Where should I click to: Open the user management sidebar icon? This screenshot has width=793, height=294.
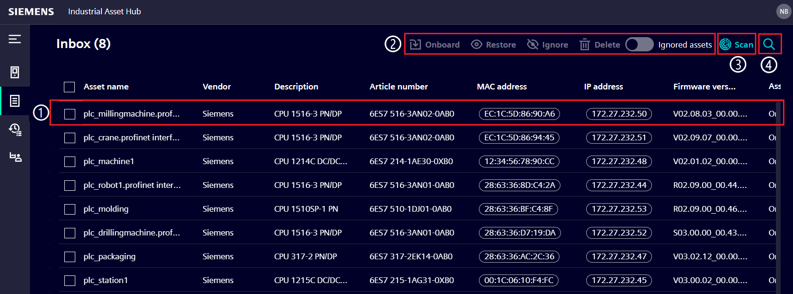pyautogui.click(x=15, y=157)
